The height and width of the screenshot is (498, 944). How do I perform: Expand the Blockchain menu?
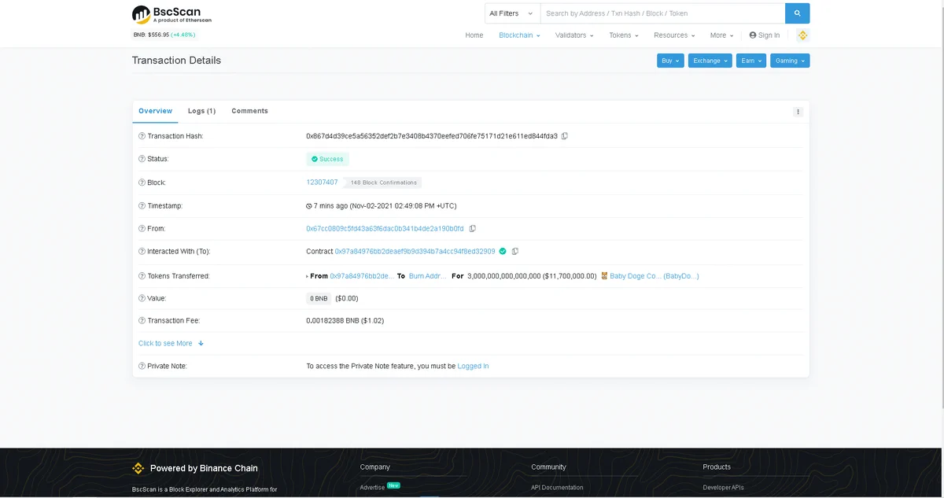tap(519, 35)
